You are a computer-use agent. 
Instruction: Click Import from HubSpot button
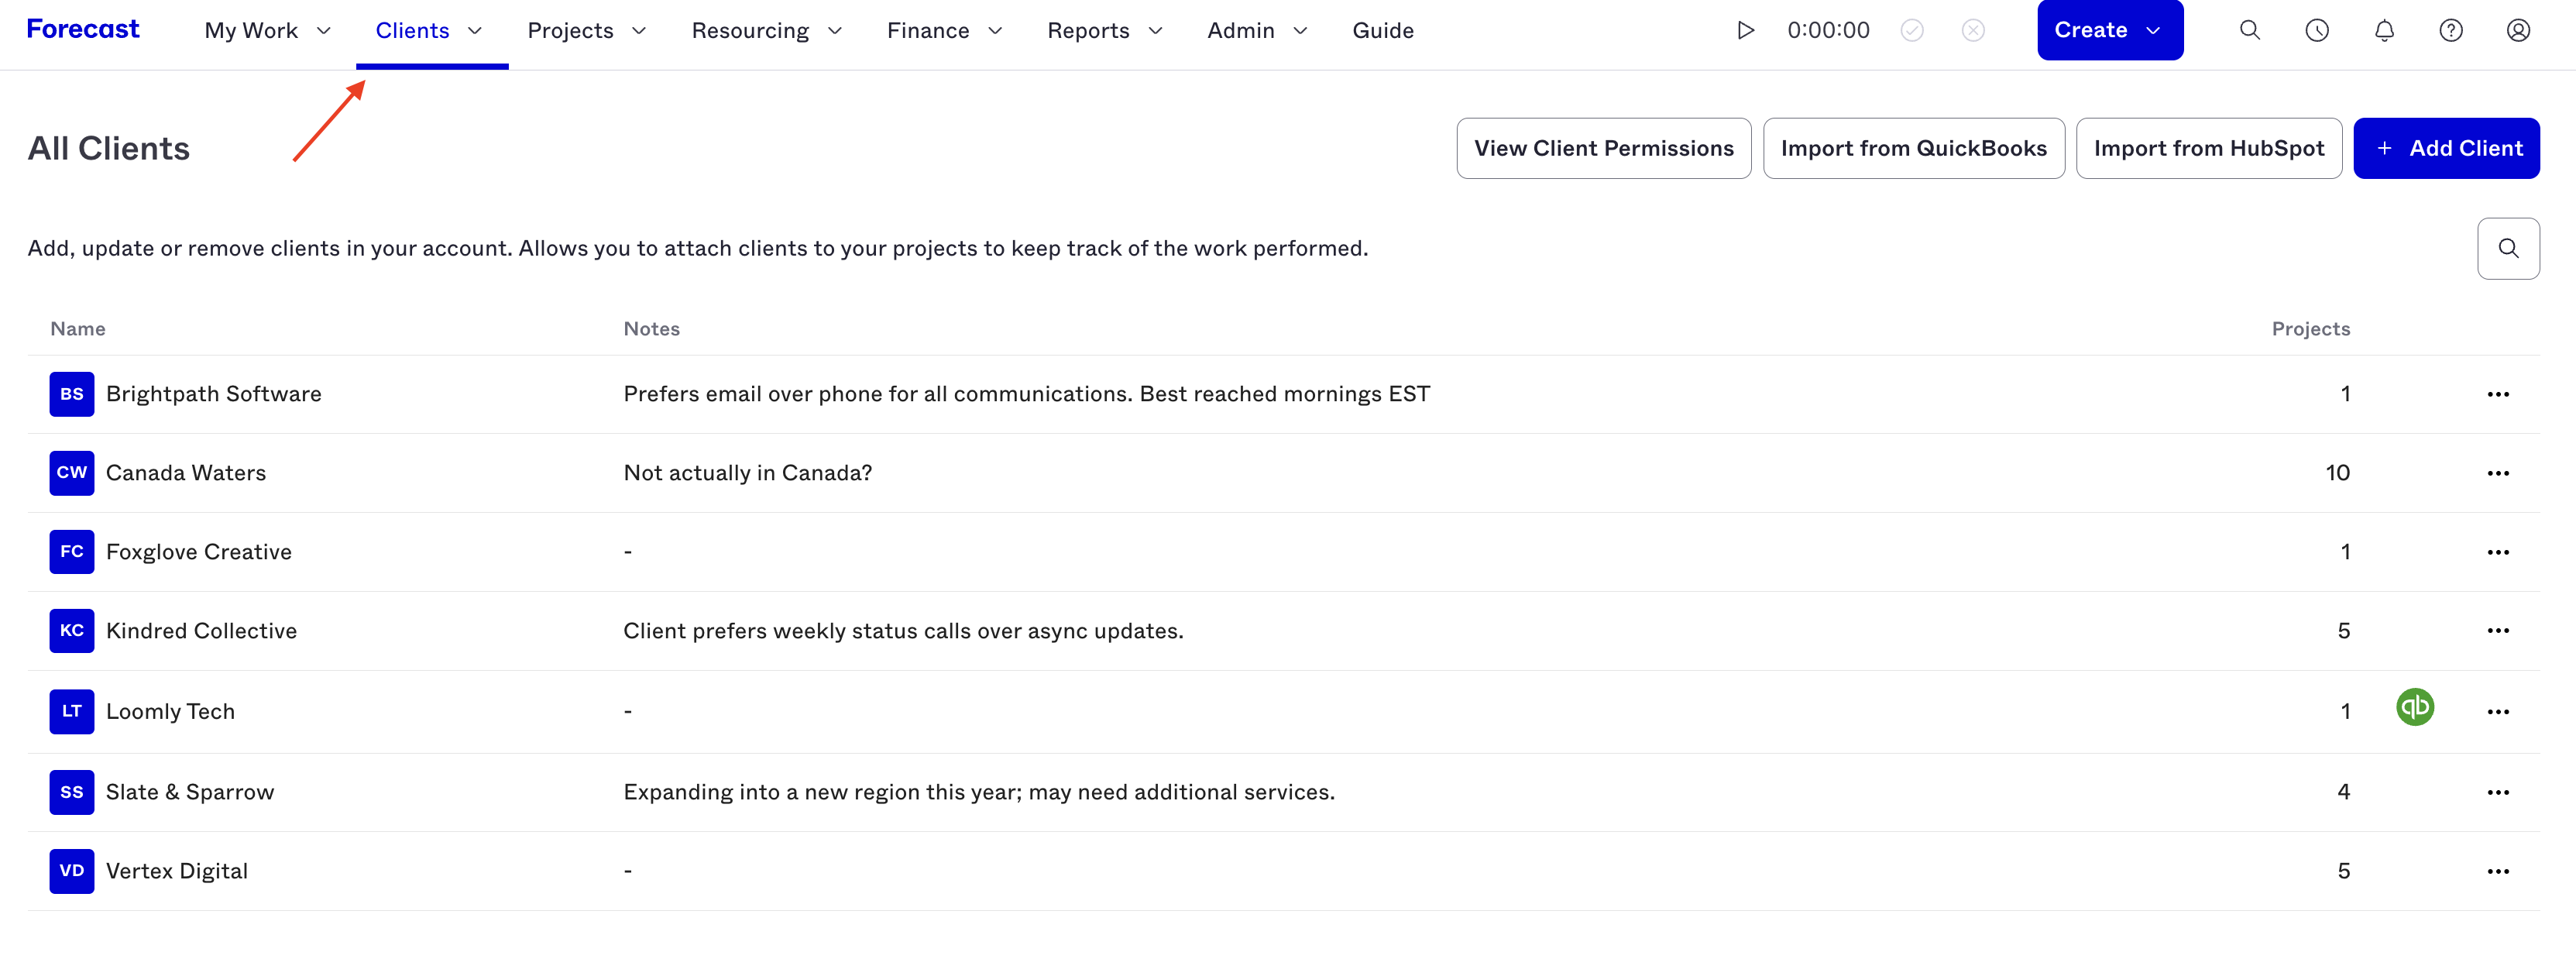2208,148
